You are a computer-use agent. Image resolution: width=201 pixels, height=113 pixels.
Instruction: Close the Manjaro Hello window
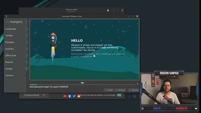pyautogui.click(x=122, y=10)
